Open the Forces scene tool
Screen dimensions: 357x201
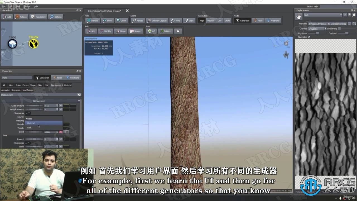[x=138, y=21]
